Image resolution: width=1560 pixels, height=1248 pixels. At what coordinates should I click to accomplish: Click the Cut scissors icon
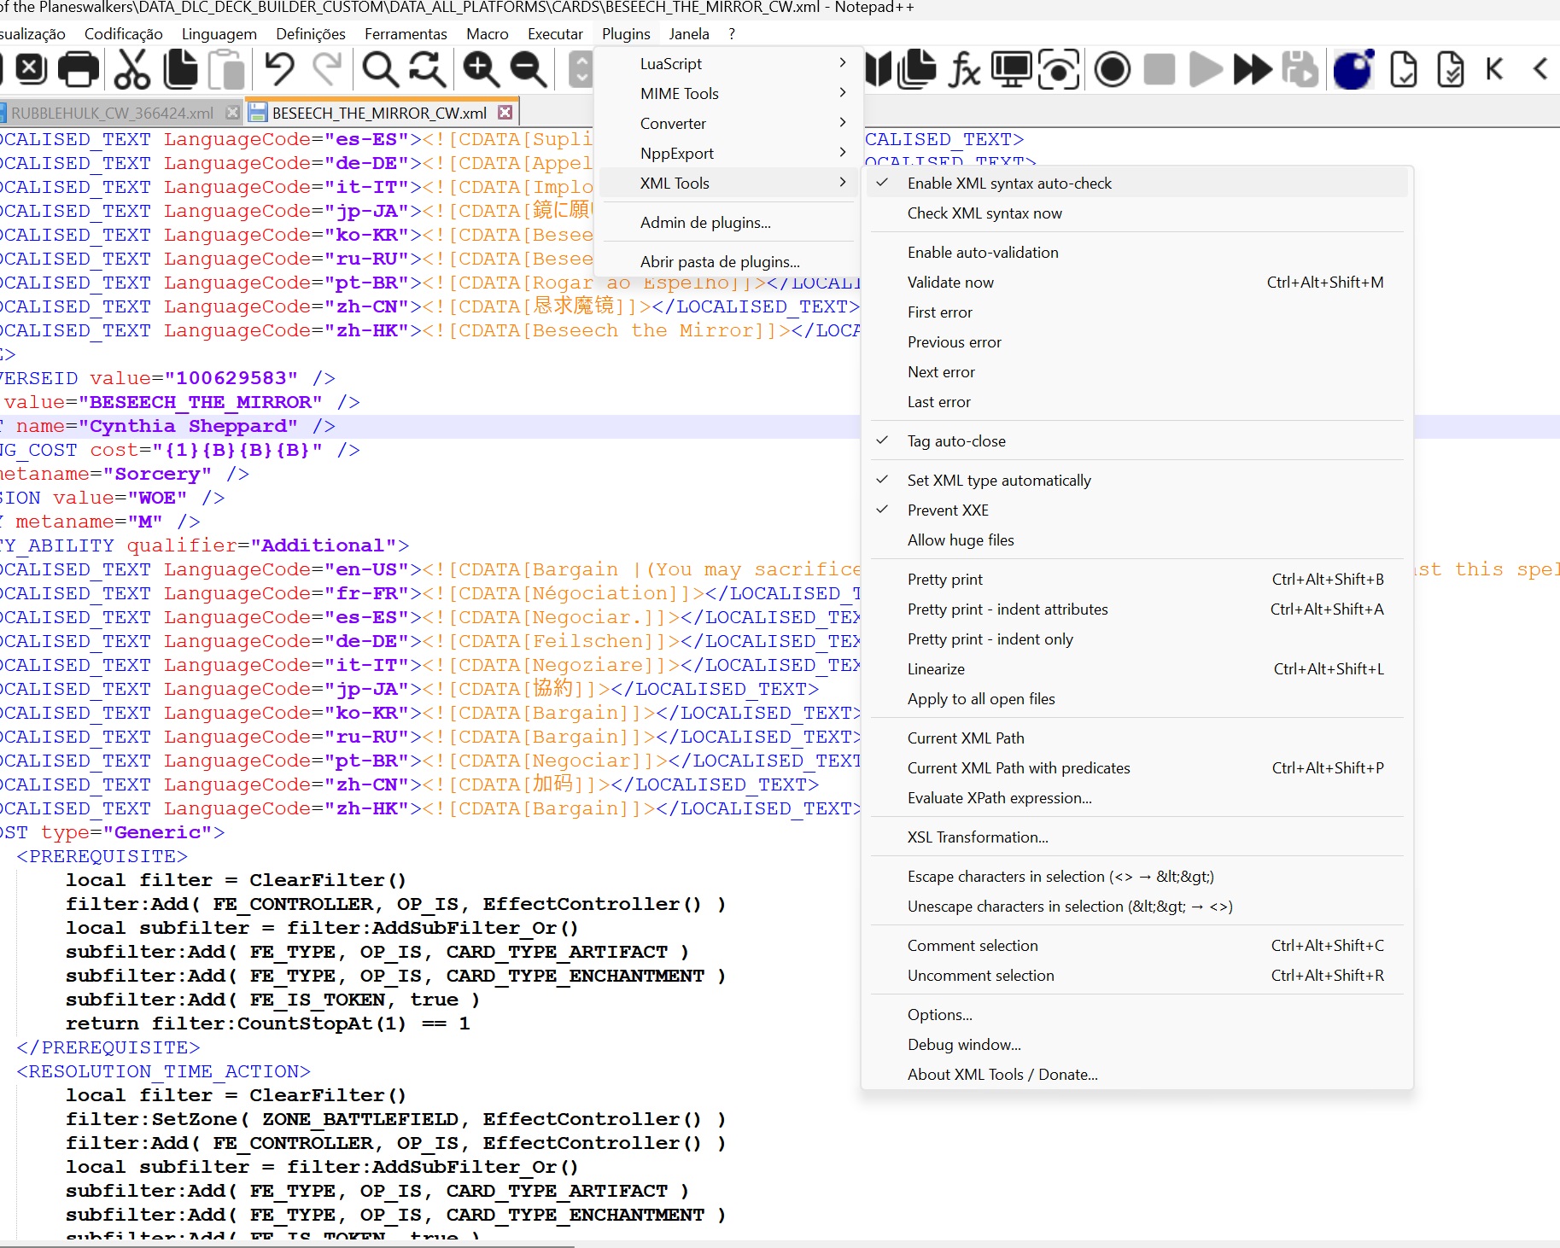(x=131, y=70)
